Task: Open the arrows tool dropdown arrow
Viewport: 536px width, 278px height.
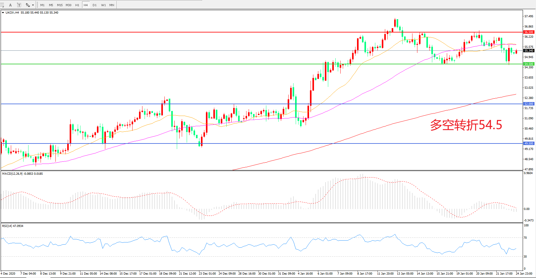Action: click(x=33, y=5)
